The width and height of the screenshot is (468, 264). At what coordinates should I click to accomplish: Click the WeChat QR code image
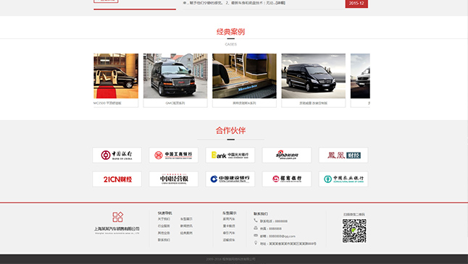pos(354,231)
